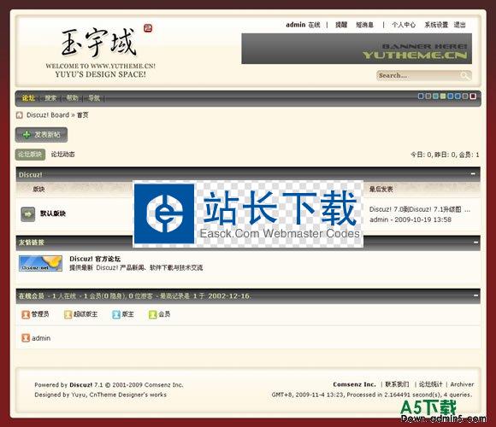
Task: Select the teal theme swatch
Action: coord(435,96)
